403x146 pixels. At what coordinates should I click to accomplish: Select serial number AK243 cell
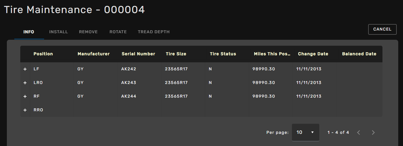(x=129, y=83)
